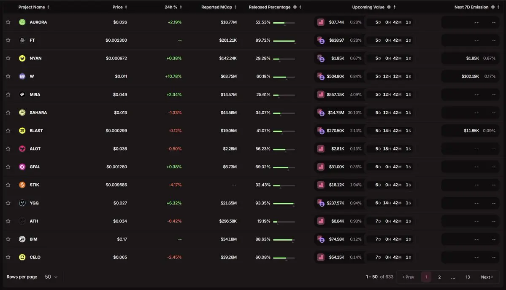Open the GFAL project link
506x290 pixels.
click(x=35, y=166)
